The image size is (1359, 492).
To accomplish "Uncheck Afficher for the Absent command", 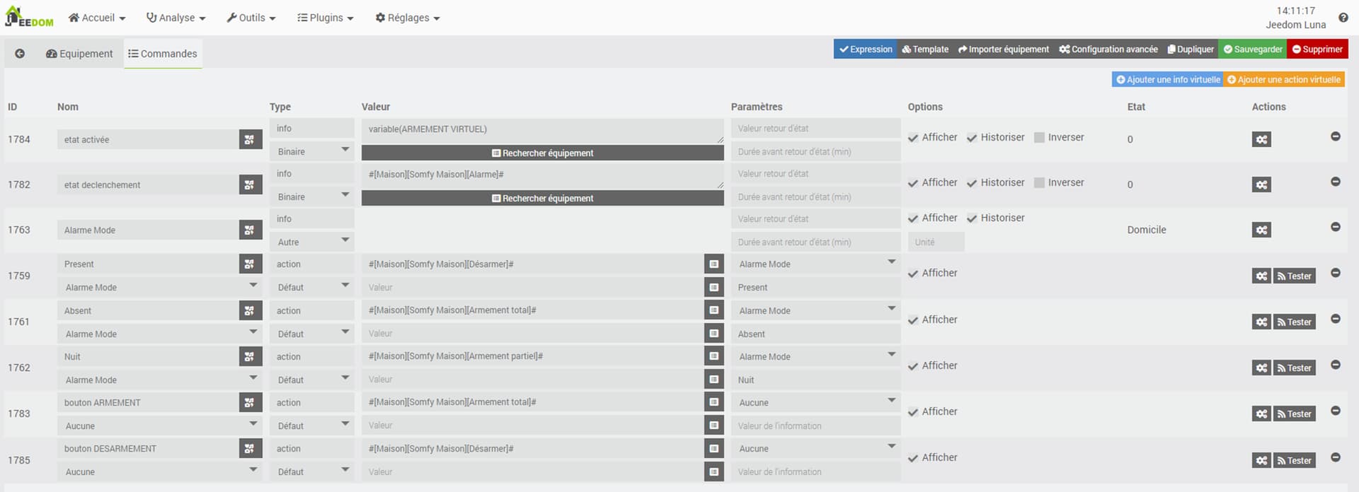I will click(914, 320).
